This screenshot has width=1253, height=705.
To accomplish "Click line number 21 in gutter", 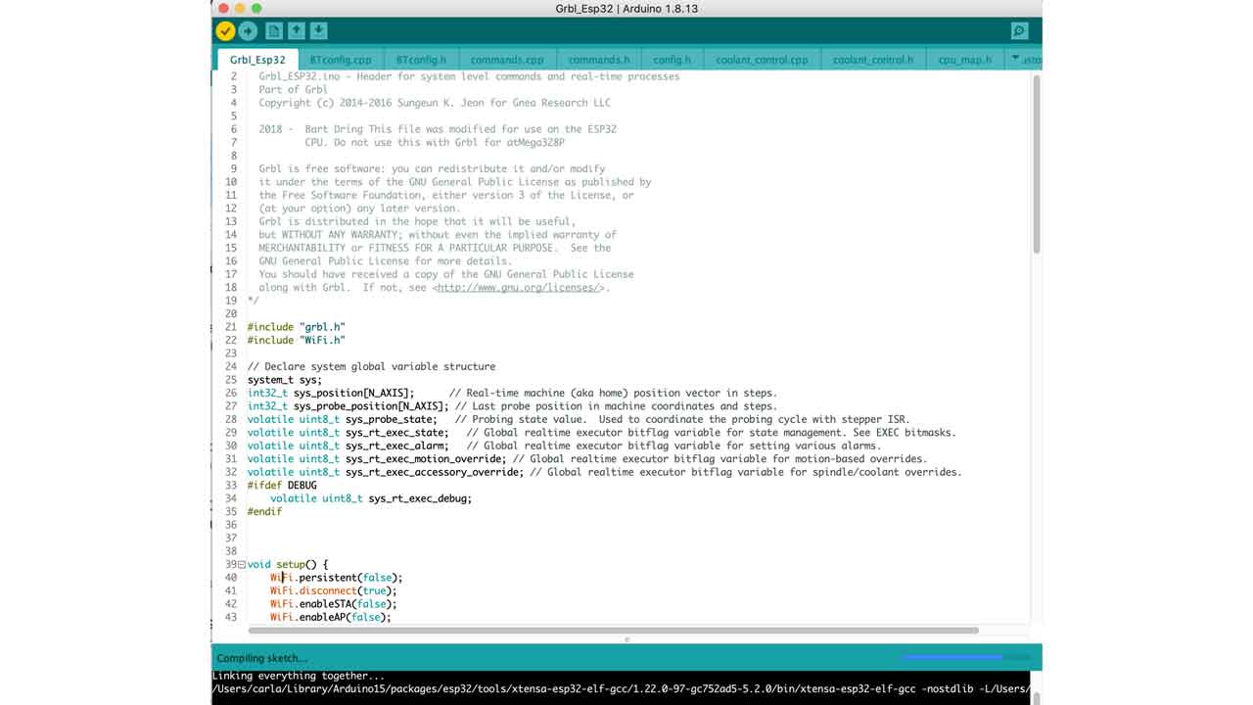I will click(x=231, y=327).
